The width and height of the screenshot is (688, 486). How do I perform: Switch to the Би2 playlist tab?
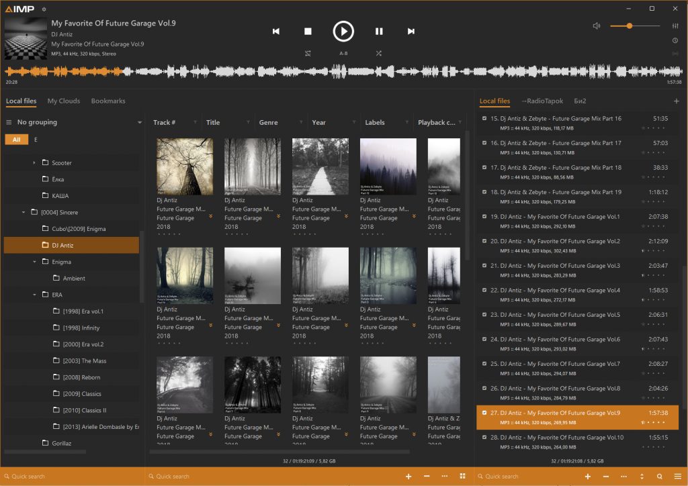[x=580, y=101]
